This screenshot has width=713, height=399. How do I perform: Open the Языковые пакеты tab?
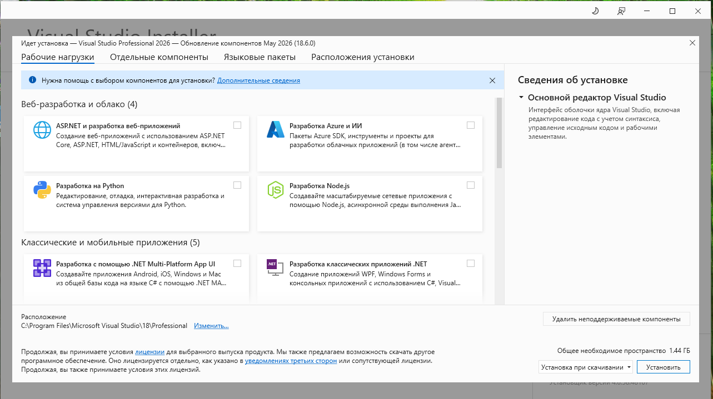click(260, 57)
